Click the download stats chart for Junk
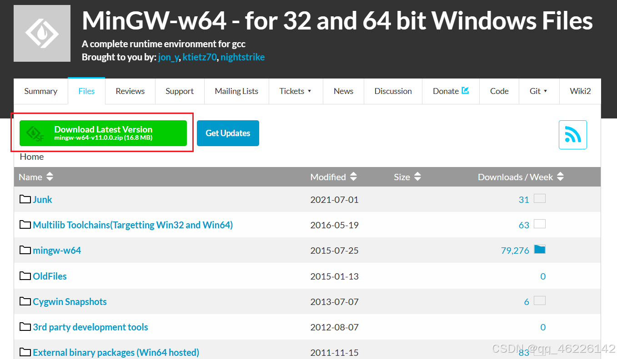 click(x=540, y=198)
